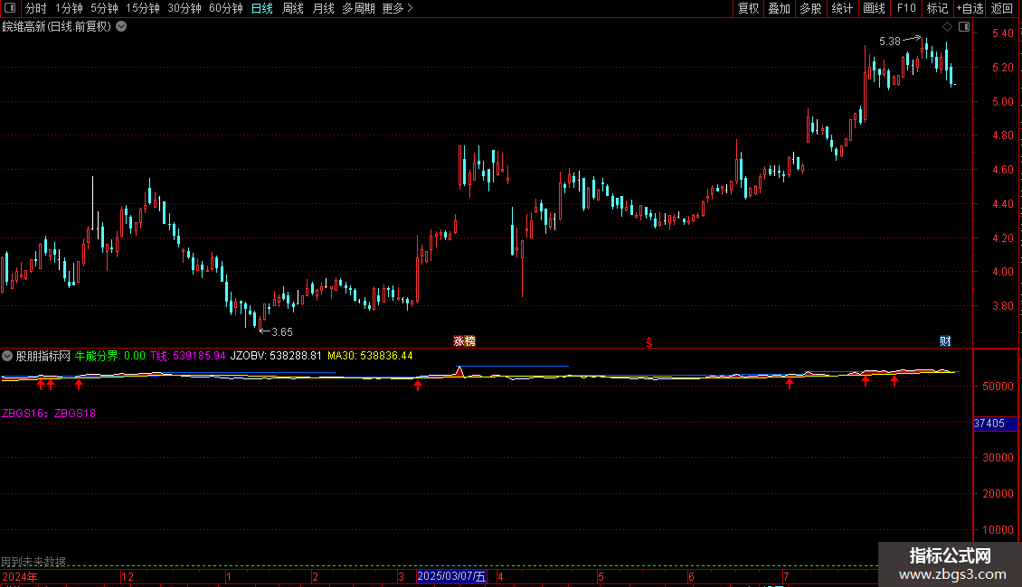Click 返回 to go back
Viewport: 1022px width, 587px height.
[1002, 8]
